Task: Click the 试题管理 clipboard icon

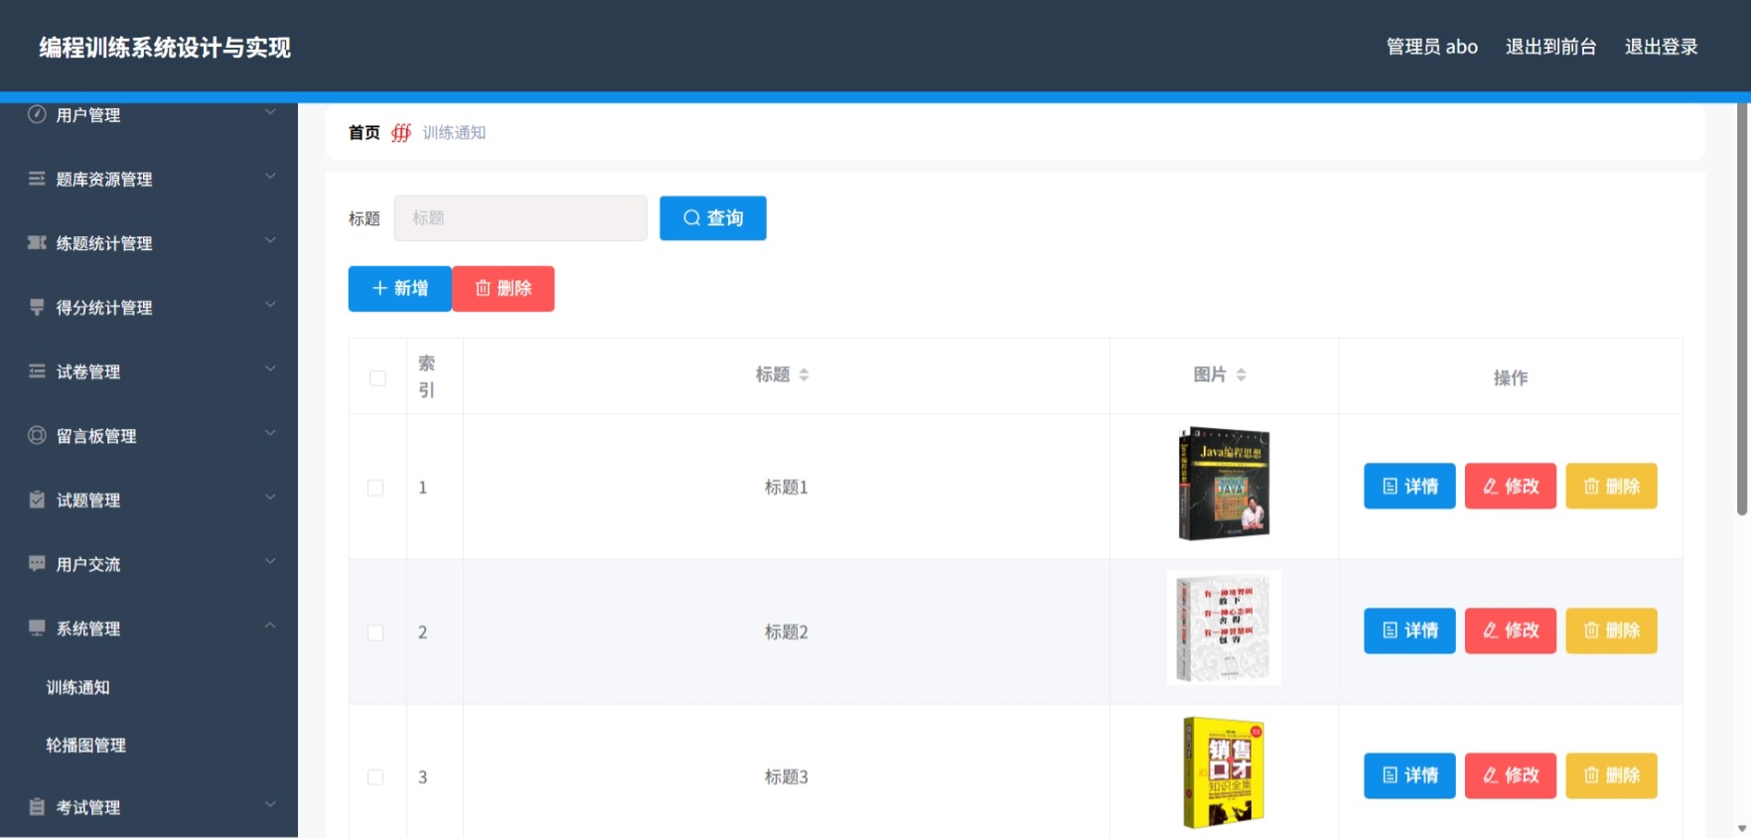Action: tap(37, 499)
